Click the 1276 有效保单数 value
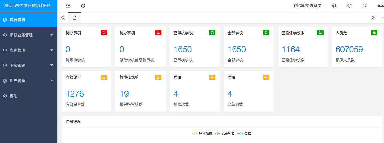Image resolution: width=384 pixels, height=143 pixels. coord(75,94)
